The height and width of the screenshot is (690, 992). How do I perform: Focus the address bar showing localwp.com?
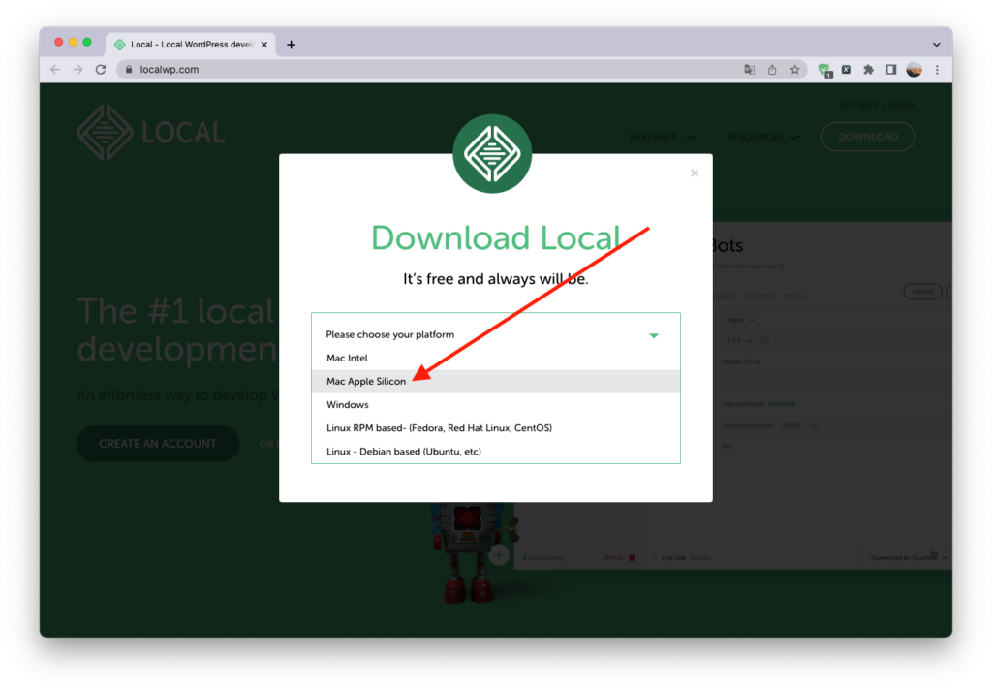coord(430,70)
